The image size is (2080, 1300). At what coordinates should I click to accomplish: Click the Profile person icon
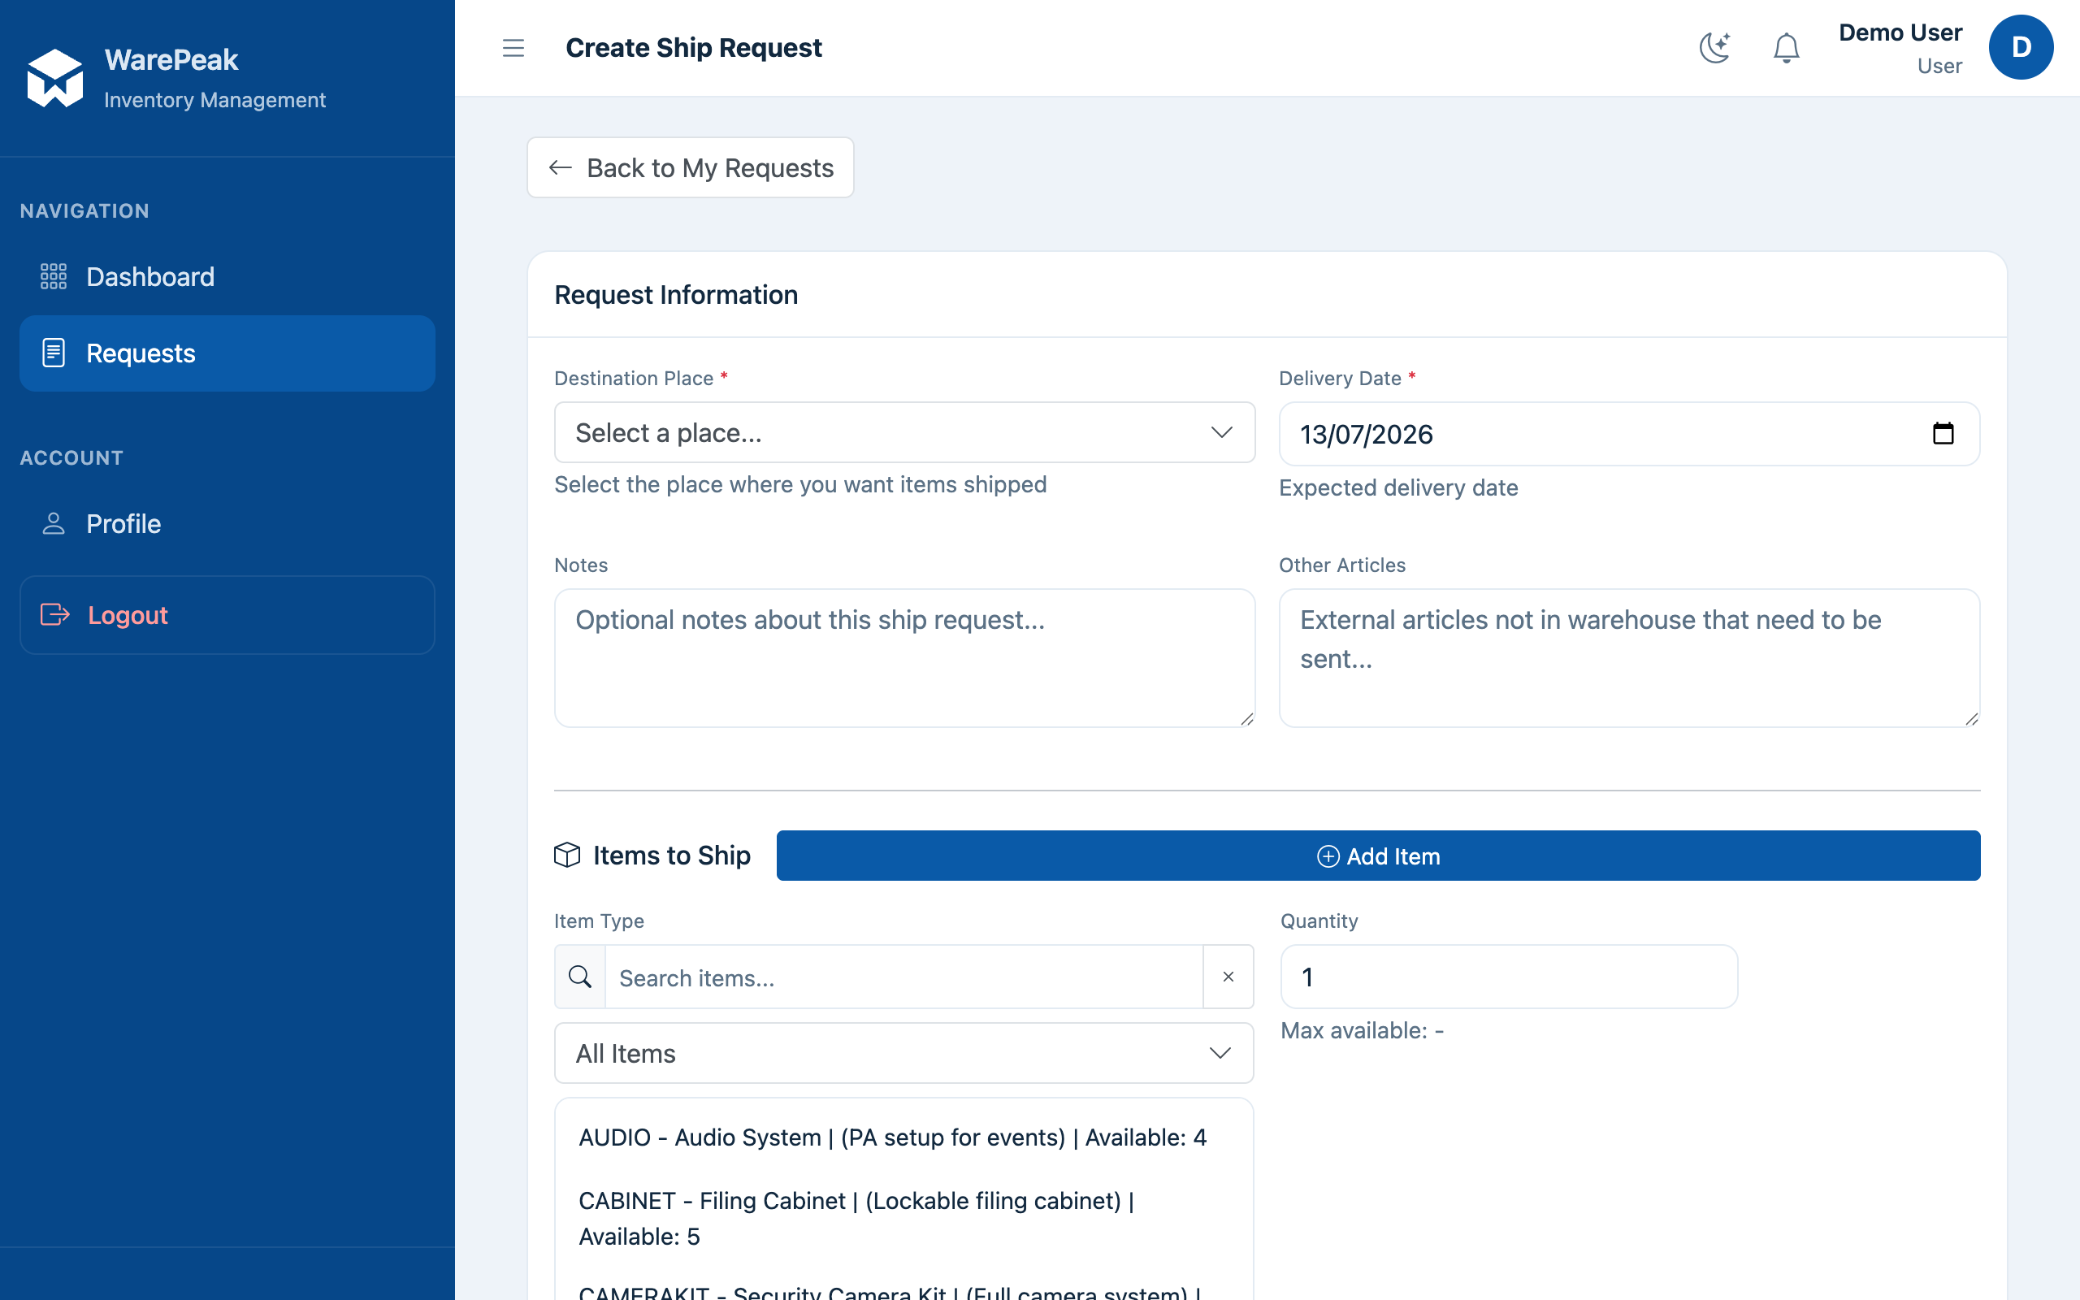[54, 523]
